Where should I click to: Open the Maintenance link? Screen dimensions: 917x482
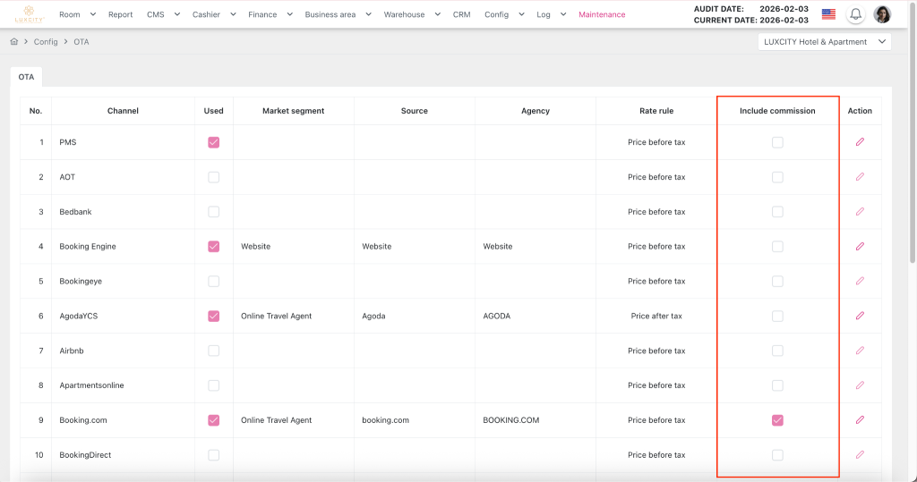(x=602, y=14)
